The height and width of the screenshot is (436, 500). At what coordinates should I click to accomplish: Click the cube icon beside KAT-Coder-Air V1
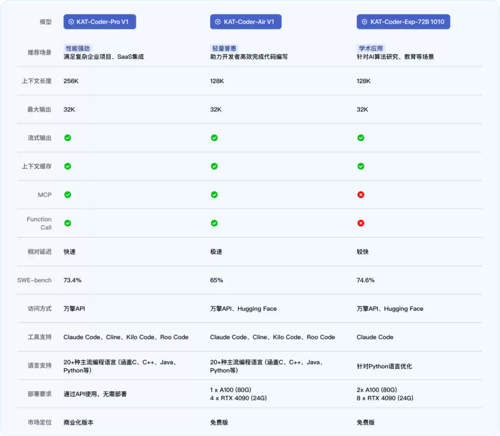tap(218, 22)
